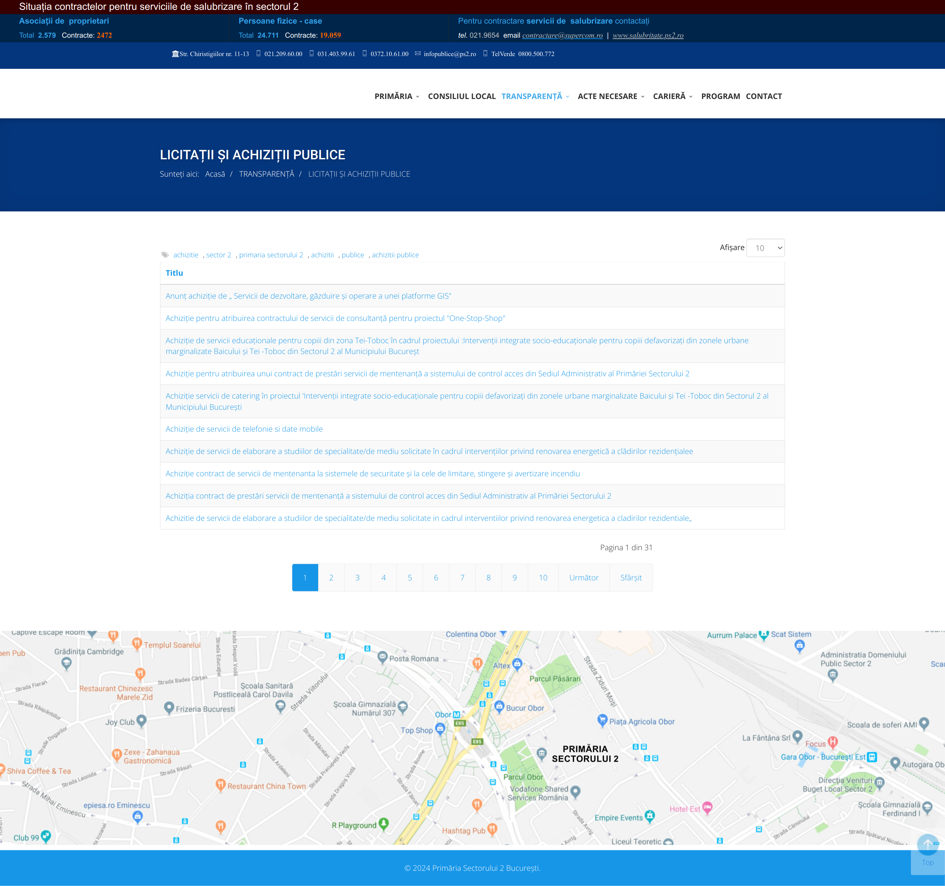The image size is (945, 886).
Task: Click the Următor pagination button
Action: 583,578
